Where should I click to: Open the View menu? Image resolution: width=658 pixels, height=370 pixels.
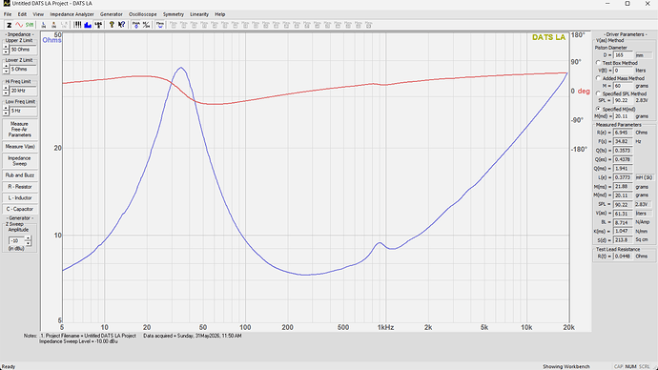pos(38,14)
